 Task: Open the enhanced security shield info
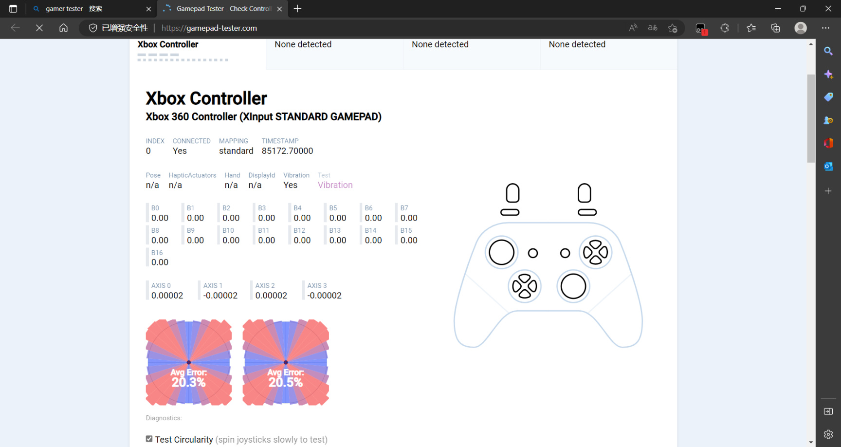(x=93, y=28)
